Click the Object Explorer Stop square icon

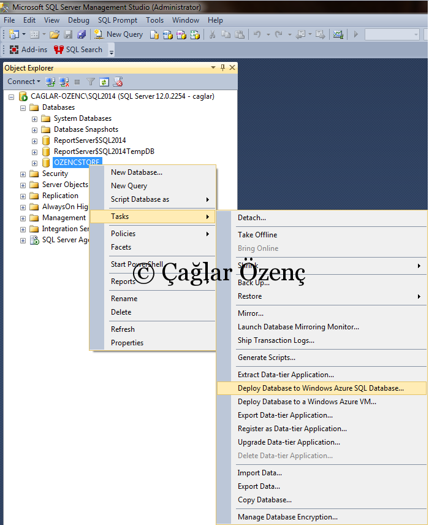[x=77, y=82]
